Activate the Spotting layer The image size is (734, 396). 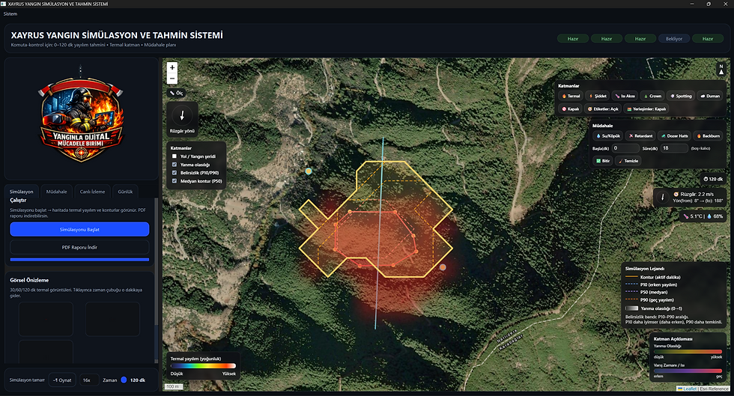coord(681,96)
